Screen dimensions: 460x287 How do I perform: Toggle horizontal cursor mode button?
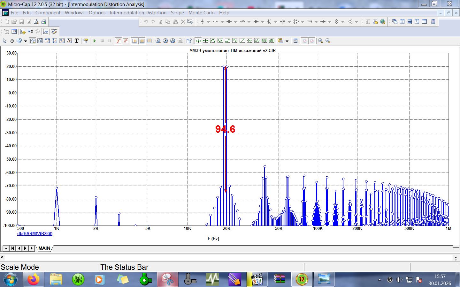click(198, 41)
